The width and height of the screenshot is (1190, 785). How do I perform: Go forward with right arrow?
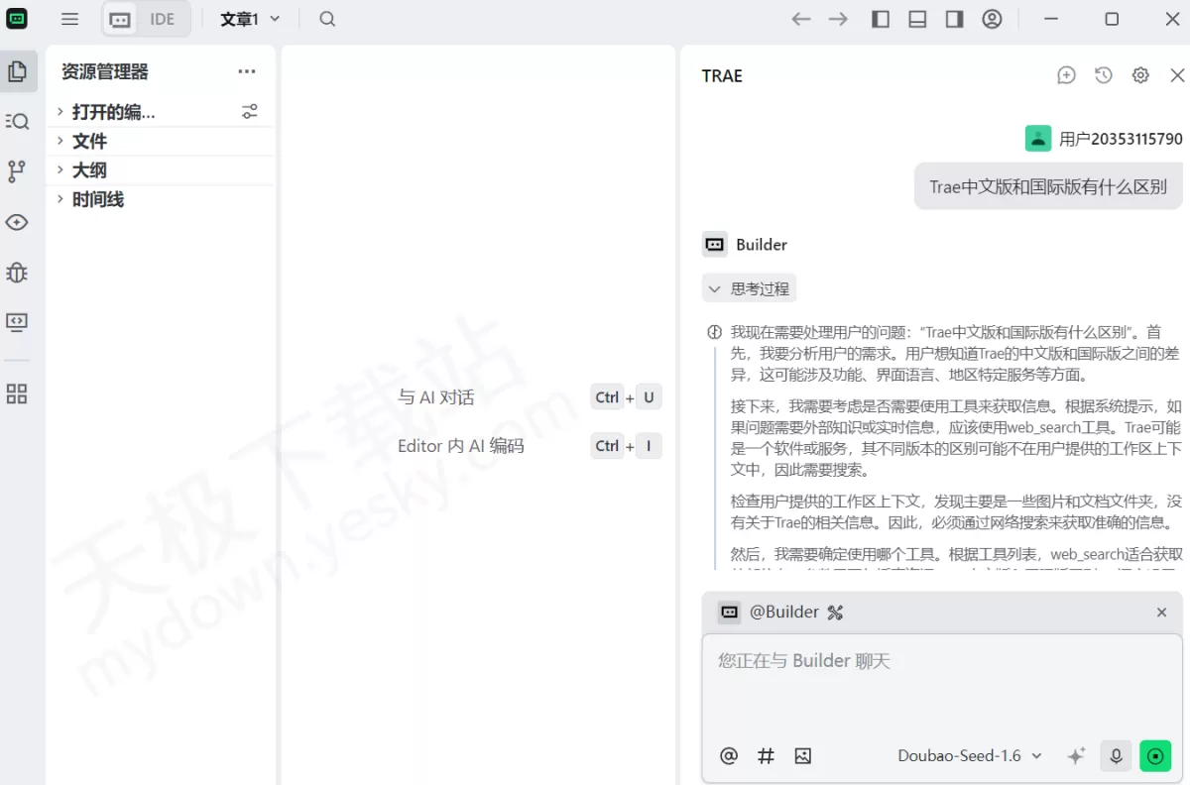[x=839, y=19]
